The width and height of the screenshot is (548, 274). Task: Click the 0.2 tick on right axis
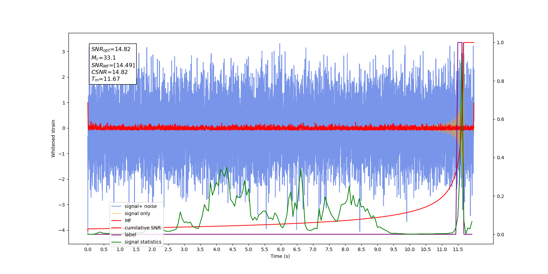500,196
